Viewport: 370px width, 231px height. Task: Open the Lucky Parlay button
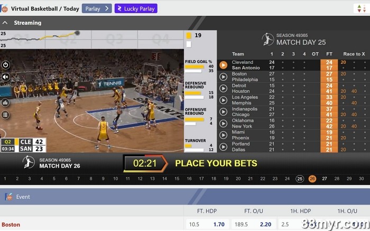pos(136,9)
